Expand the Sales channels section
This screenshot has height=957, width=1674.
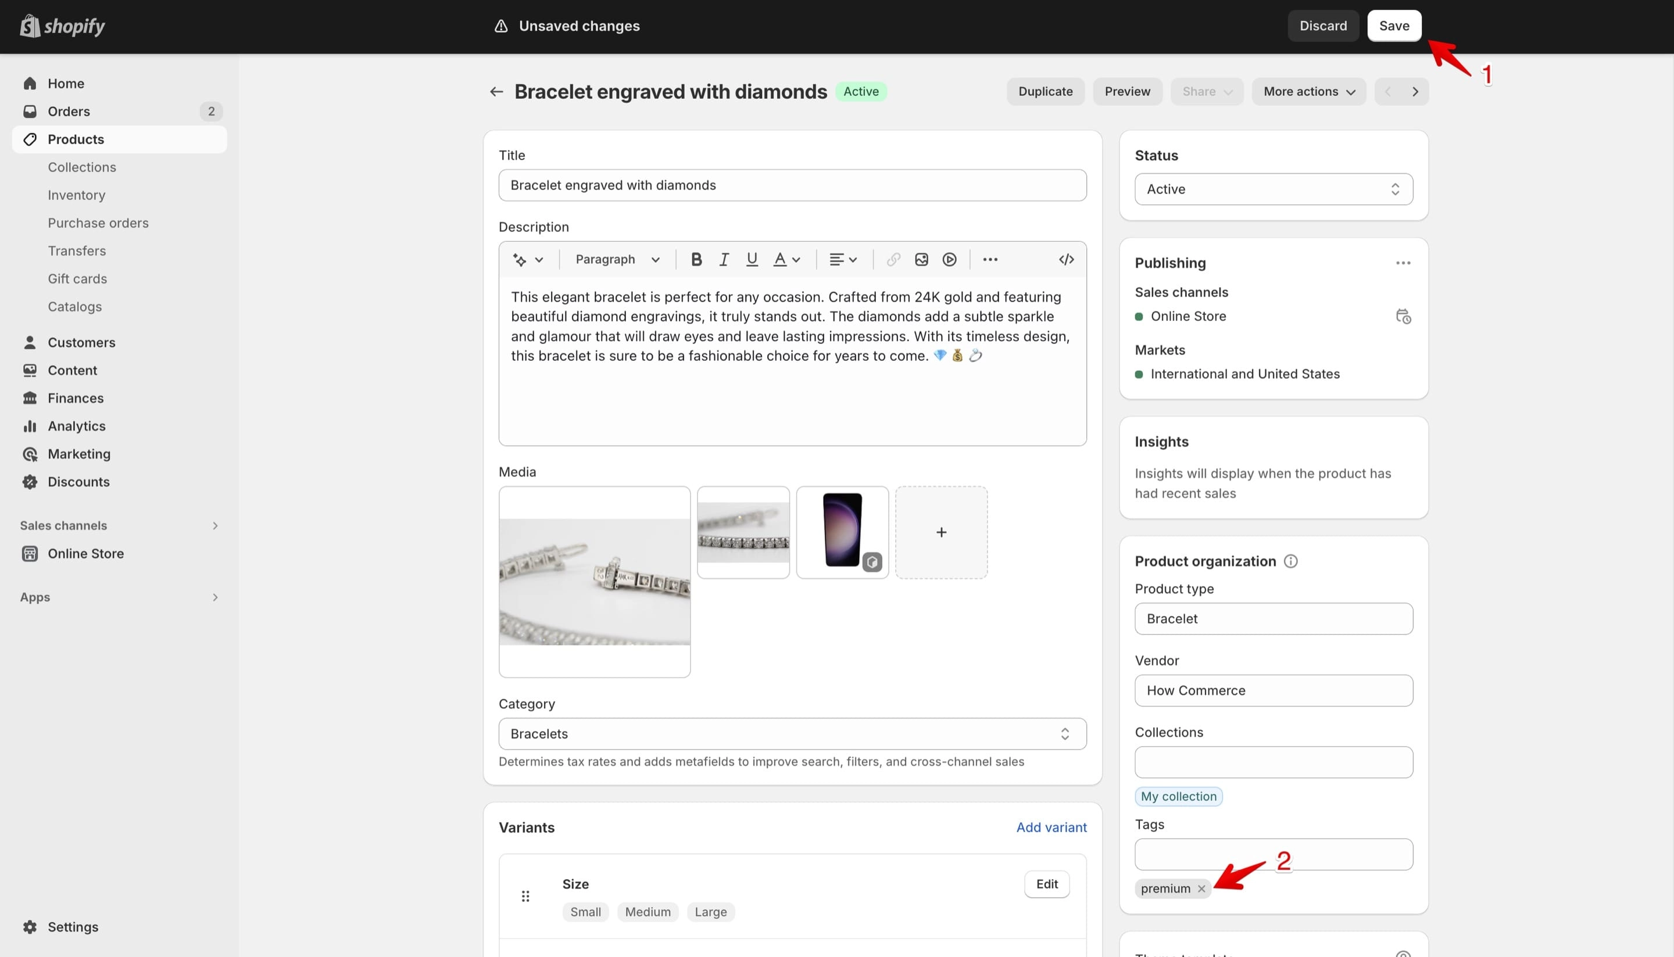[120, 526]
